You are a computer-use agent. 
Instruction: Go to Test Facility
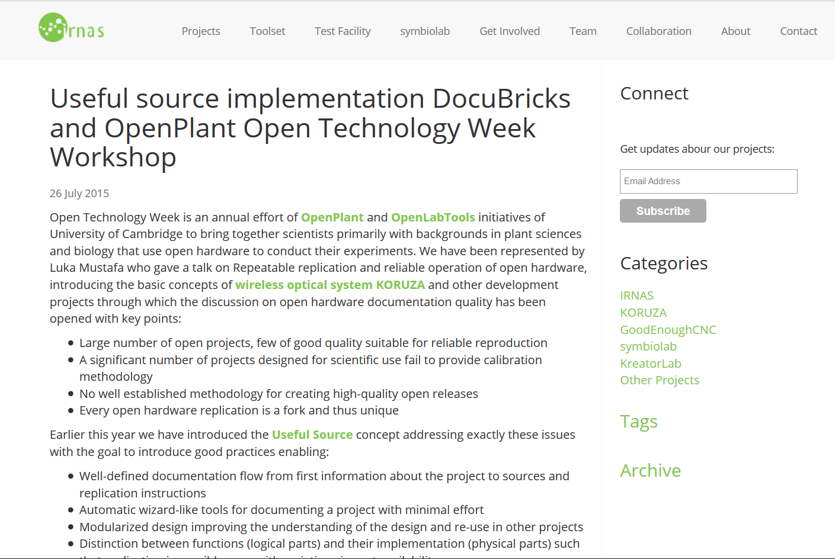point(343,31)
